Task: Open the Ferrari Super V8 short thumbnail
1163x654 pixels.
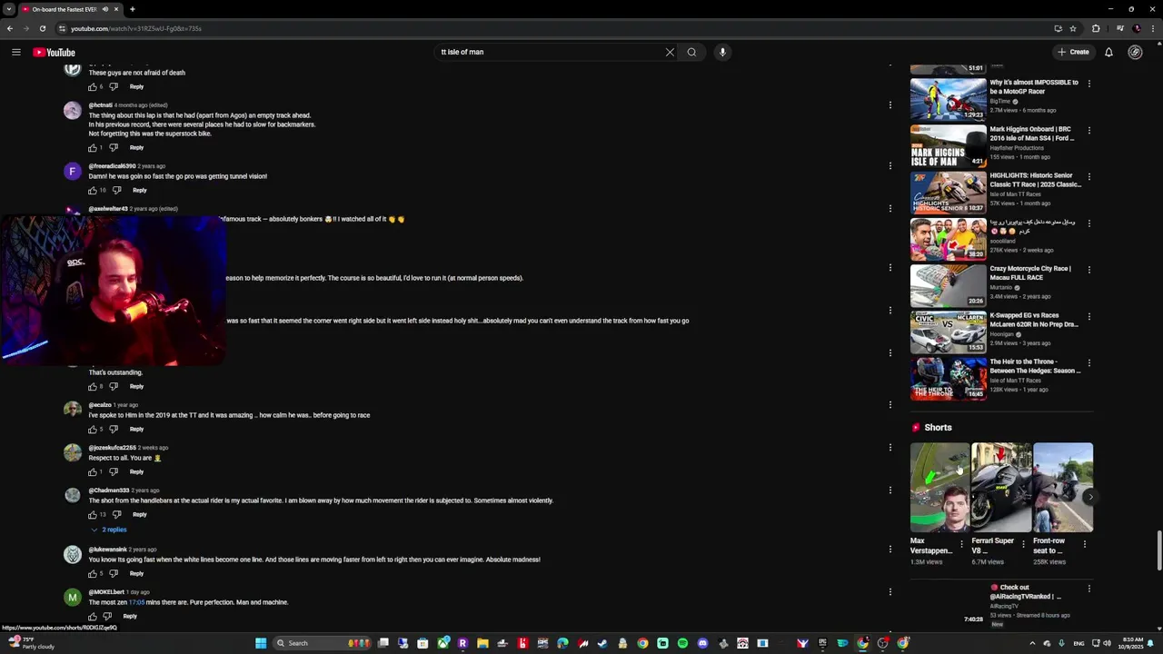Action: pyautogui.click(x=1001, y=487)
